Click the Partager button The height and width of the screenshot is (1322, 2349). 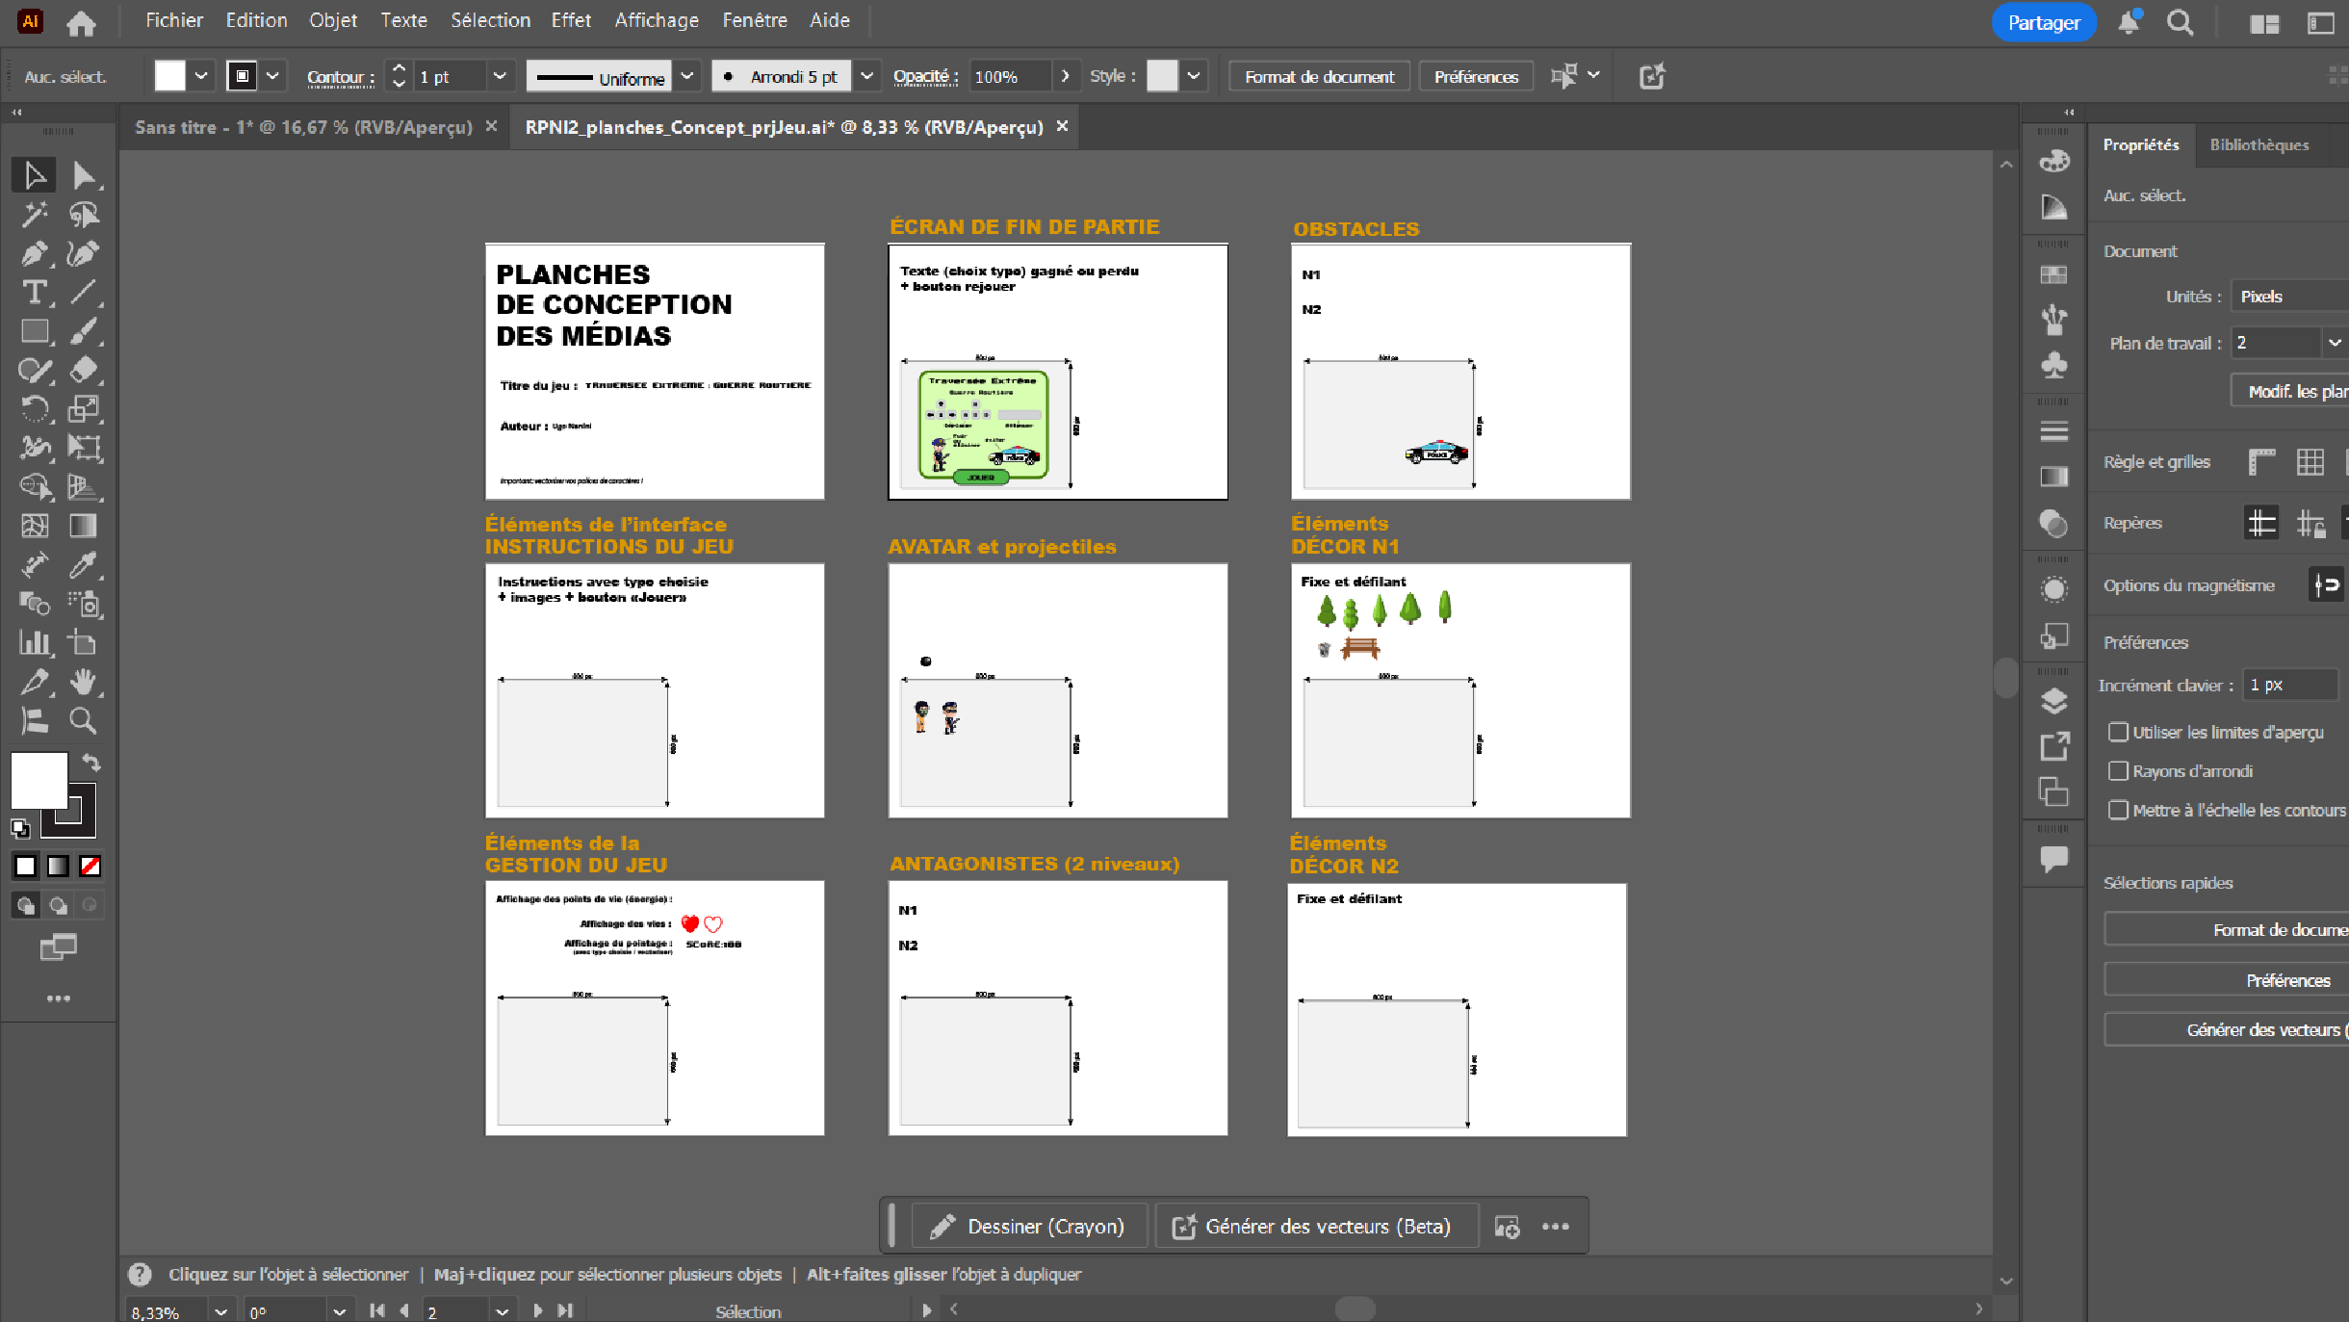click(2043, 22)
